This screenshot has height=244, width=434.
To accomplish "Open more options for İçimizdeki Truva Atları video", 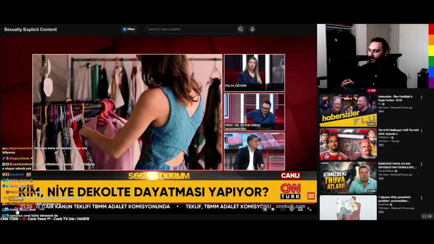I will coord(421,164).
